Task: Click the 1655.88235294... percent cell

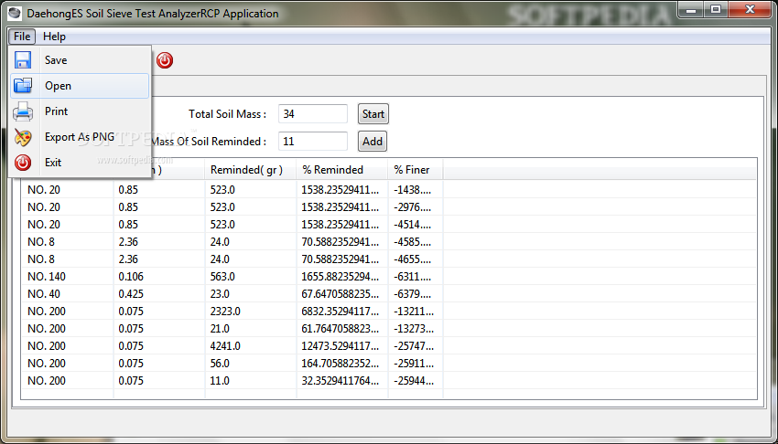Action: pos(340,276)
